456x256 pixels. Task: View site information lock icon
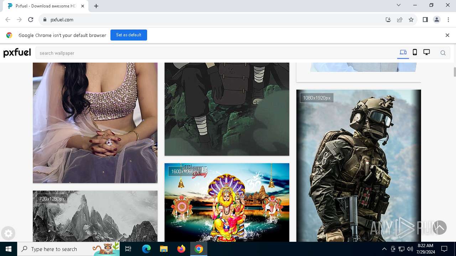[45, 20]
